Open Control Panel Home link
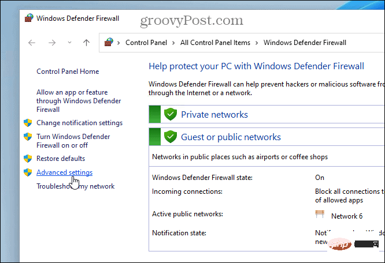Screen dimensions: 385x263 tap(68, 72)
